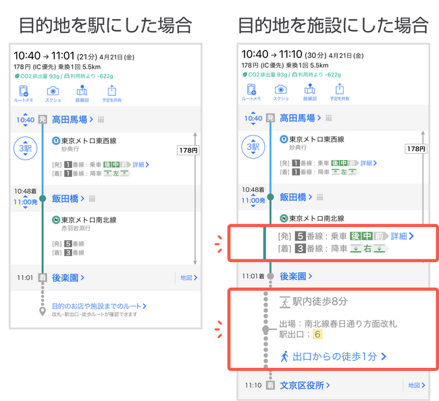Expand the 3駅 stops list in left panel
Screen dimensions: 439x401
(25, 148)
